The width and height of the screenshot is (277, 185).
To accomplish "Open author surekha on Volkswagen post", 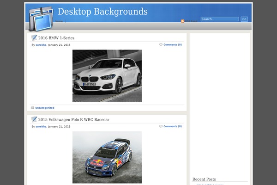I will point(41,126).
